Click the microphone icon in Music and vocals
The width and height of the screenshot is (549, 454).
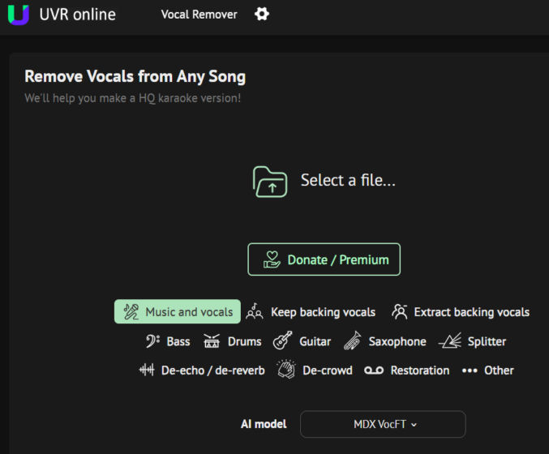click(x=131, y=311)
